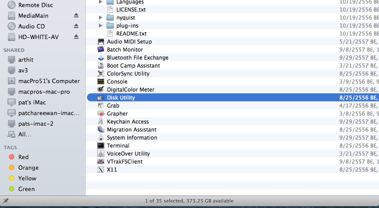Screen dimensions: 379x208
Task: Select the Audio MIDI Setup row name
Action: tap(129, 42)
